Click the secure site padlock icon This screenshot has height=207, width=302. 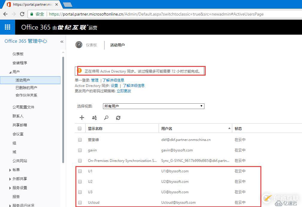[32, 14]
